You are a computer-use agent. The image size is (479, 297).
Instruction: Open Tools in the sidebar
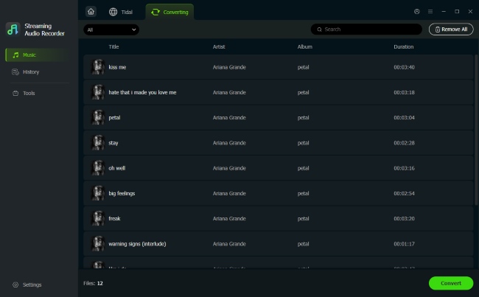tap(24, 93)
